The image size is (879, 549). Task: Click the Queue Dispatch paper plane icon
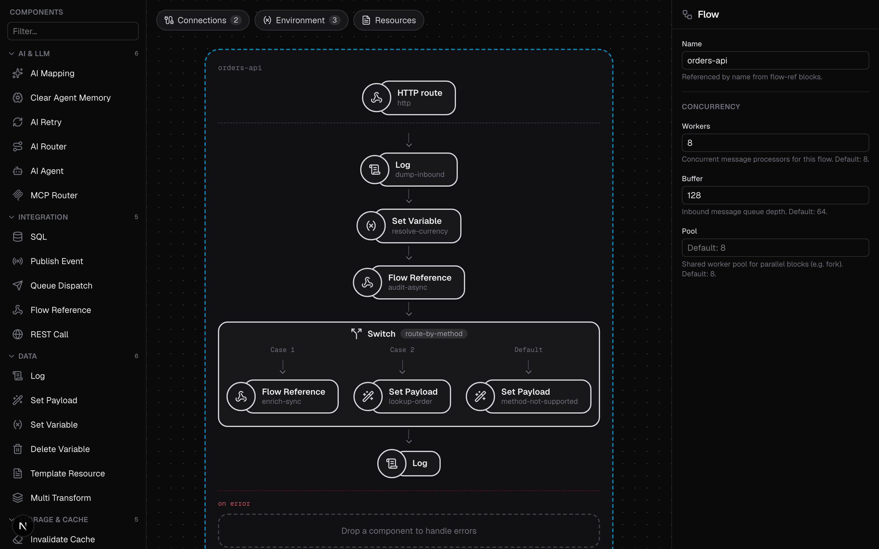pyautogui.click(x=17, y=285)
